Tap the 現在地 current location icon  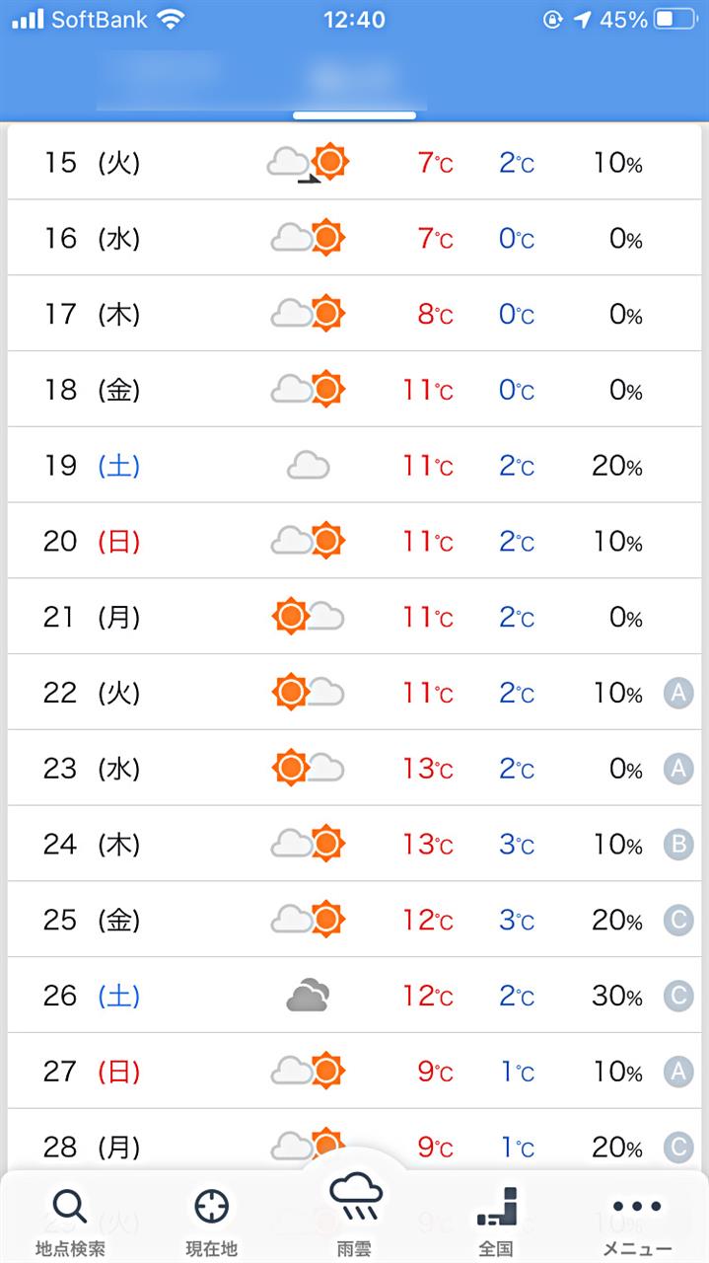[x=212, y=1222]
